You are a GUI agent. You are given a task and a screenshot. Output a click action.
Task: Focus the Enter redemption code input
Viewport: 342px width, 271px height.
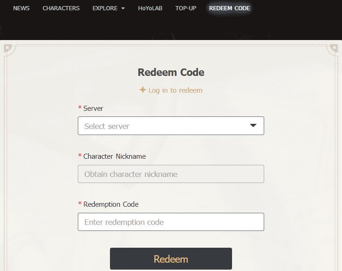(171, 222)
